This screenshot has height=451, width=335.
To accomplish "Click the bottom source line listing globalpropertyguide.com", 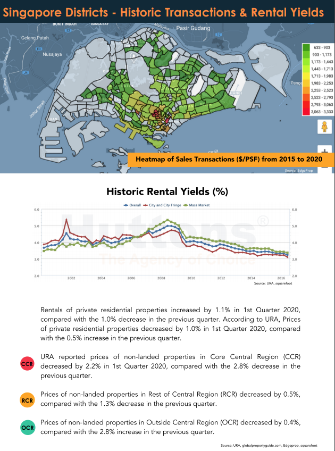I will point(269,445).
